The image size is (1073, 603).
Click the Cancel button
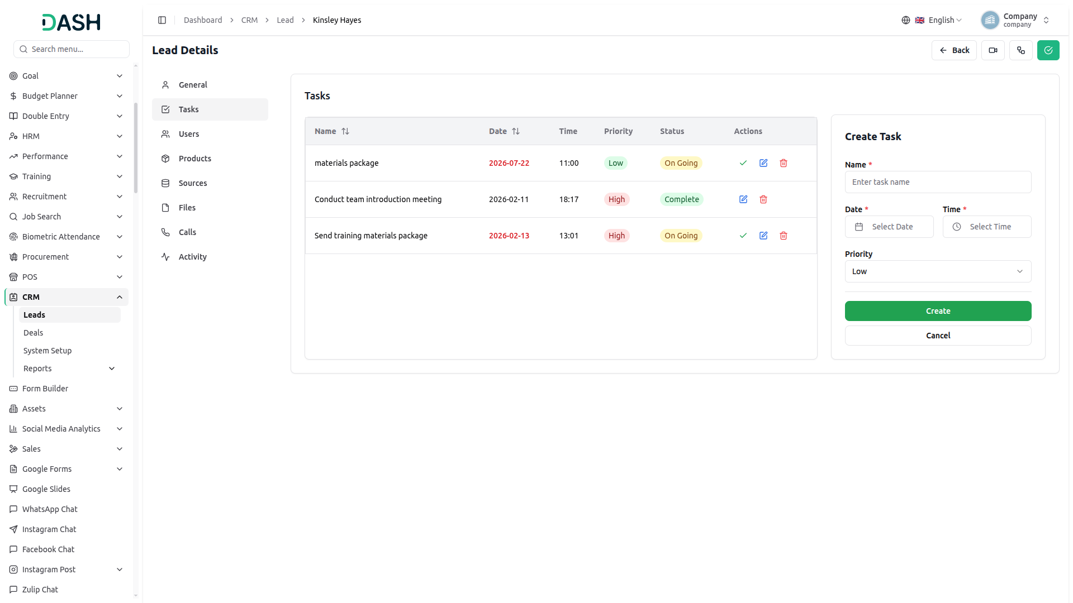[x=938, y=336]
